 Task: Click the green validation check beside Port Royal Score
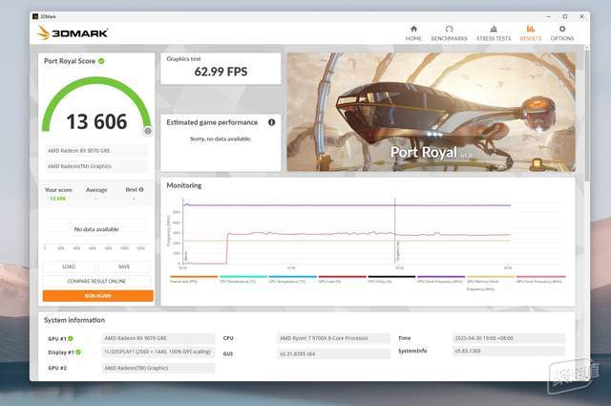click(101, 61)
